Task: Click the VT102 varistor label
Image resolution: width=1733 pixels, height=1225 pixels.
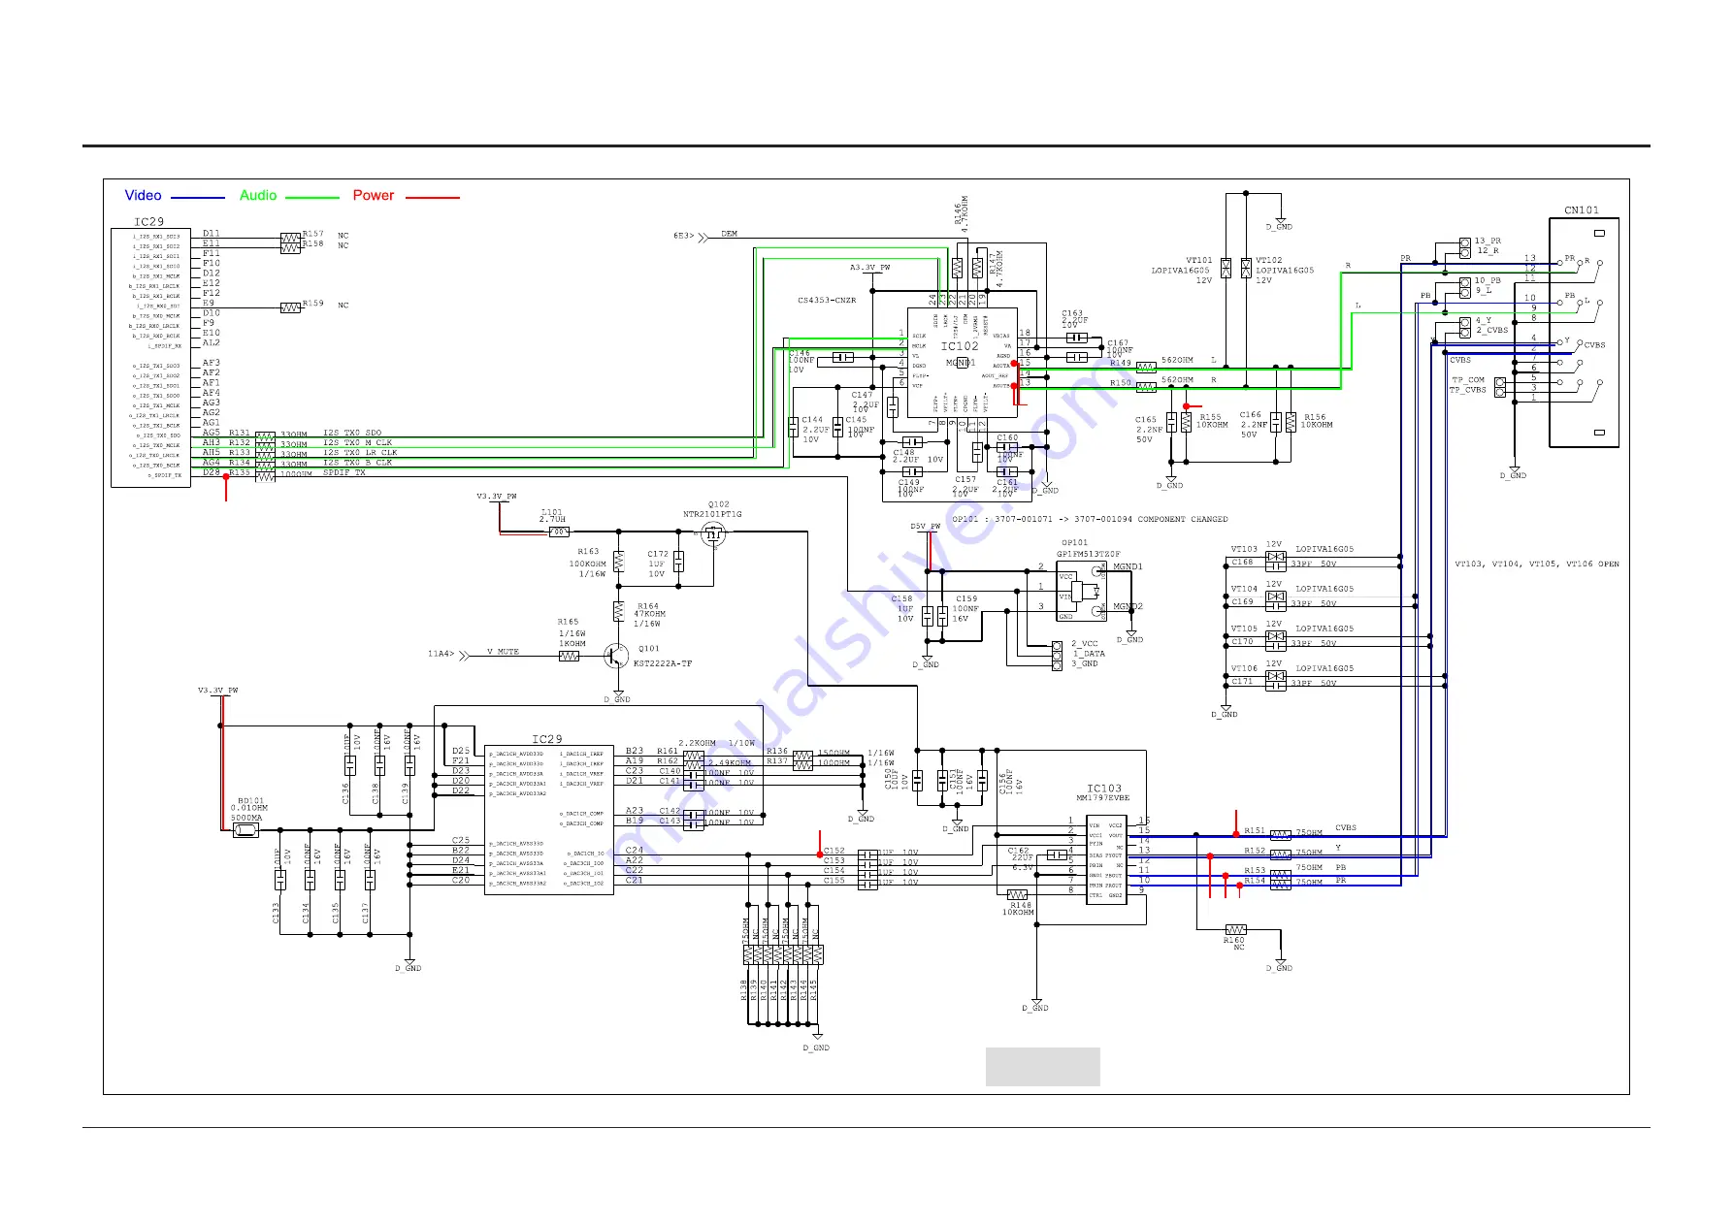Action: (1269, 260)
